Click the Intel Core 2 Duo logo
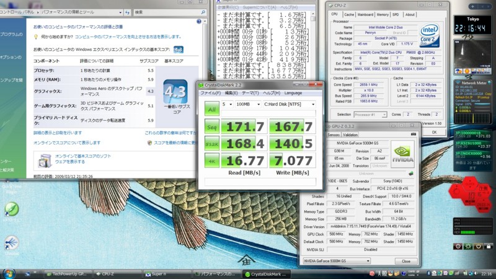 pyautogui.click(x=429, y=35)
